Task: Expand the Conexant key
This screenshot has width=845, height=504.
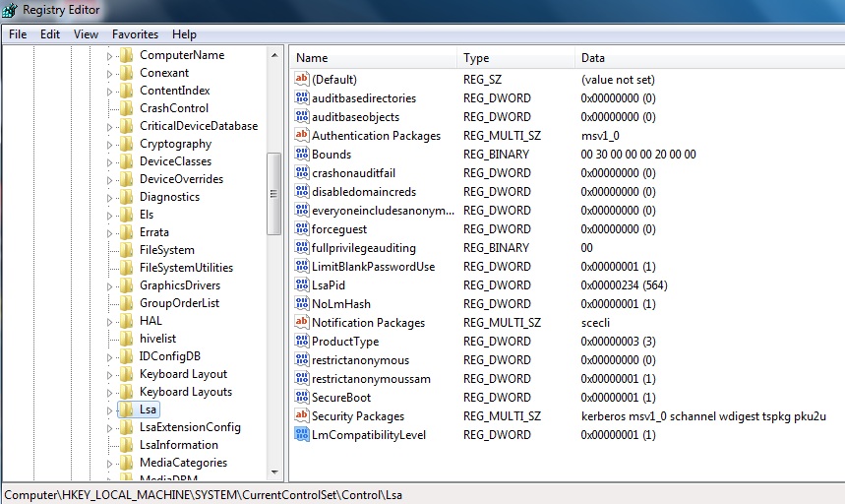Action: pyautogui.click(x=109, y=74)
